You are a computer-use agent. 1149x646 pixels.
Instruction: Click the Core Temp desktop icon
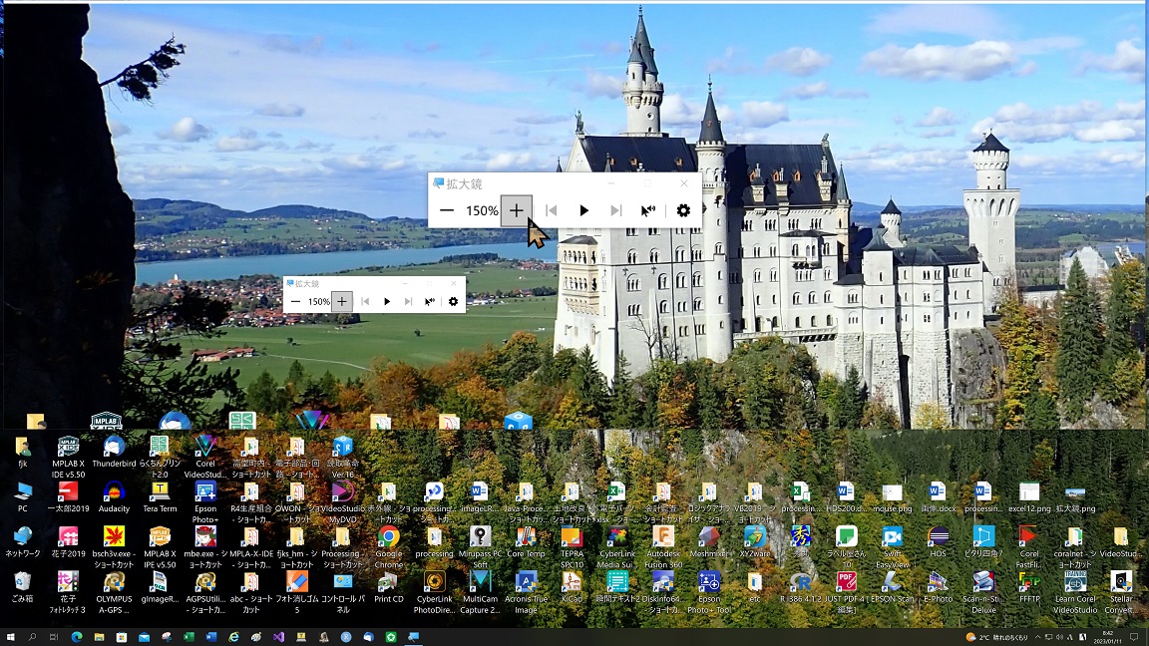[x=526, y=537]
